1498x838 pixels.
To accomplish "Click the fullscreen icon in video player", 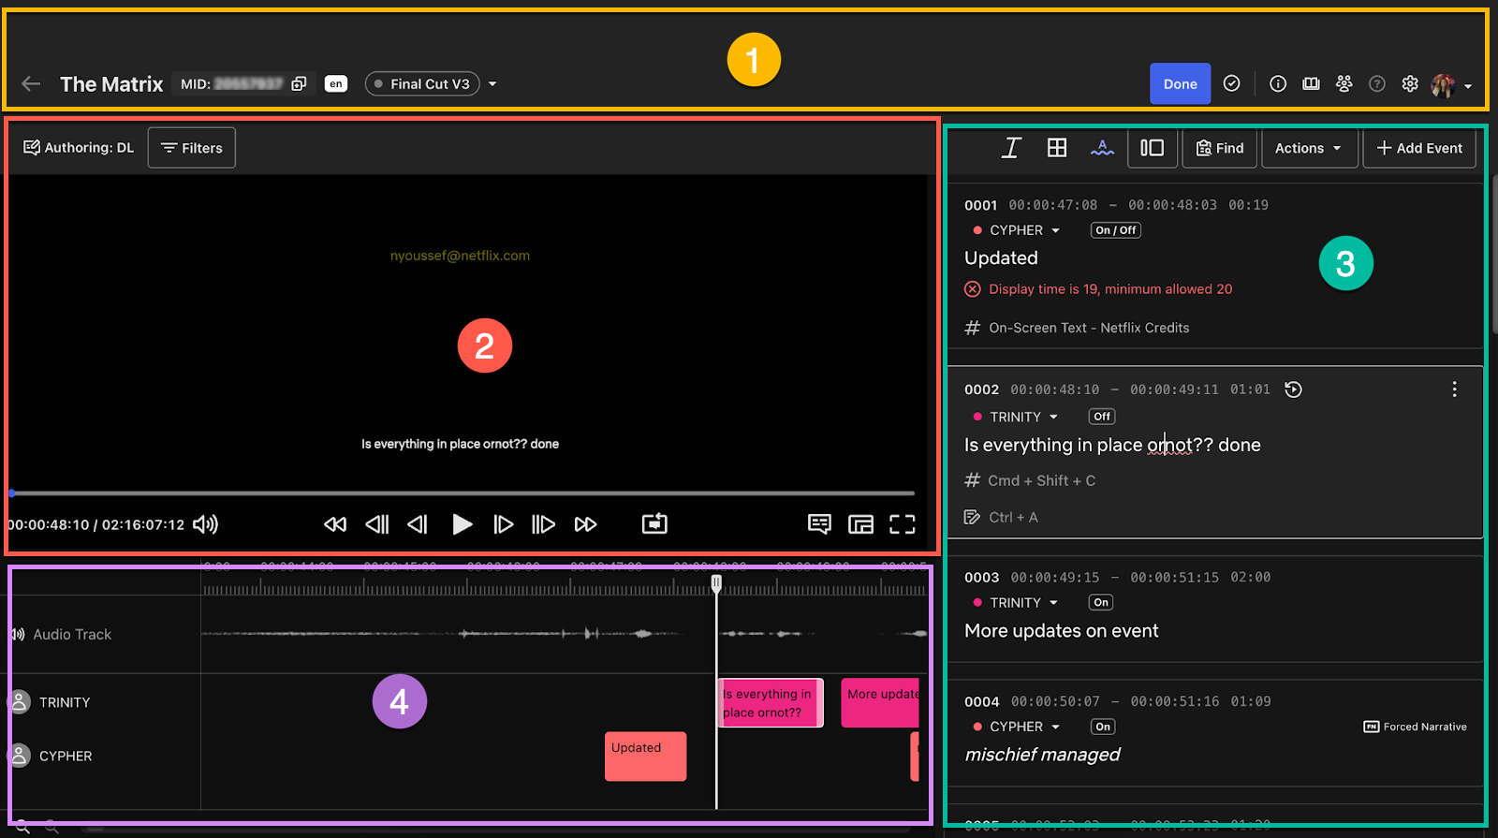I will 902,524.
